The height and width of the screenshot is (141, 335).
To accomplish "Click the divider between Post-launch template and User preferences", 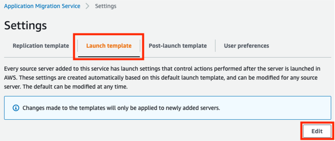I will (215, 45).
